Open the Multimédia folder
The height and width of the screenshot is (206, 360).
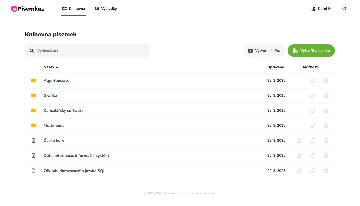point(54,125)
